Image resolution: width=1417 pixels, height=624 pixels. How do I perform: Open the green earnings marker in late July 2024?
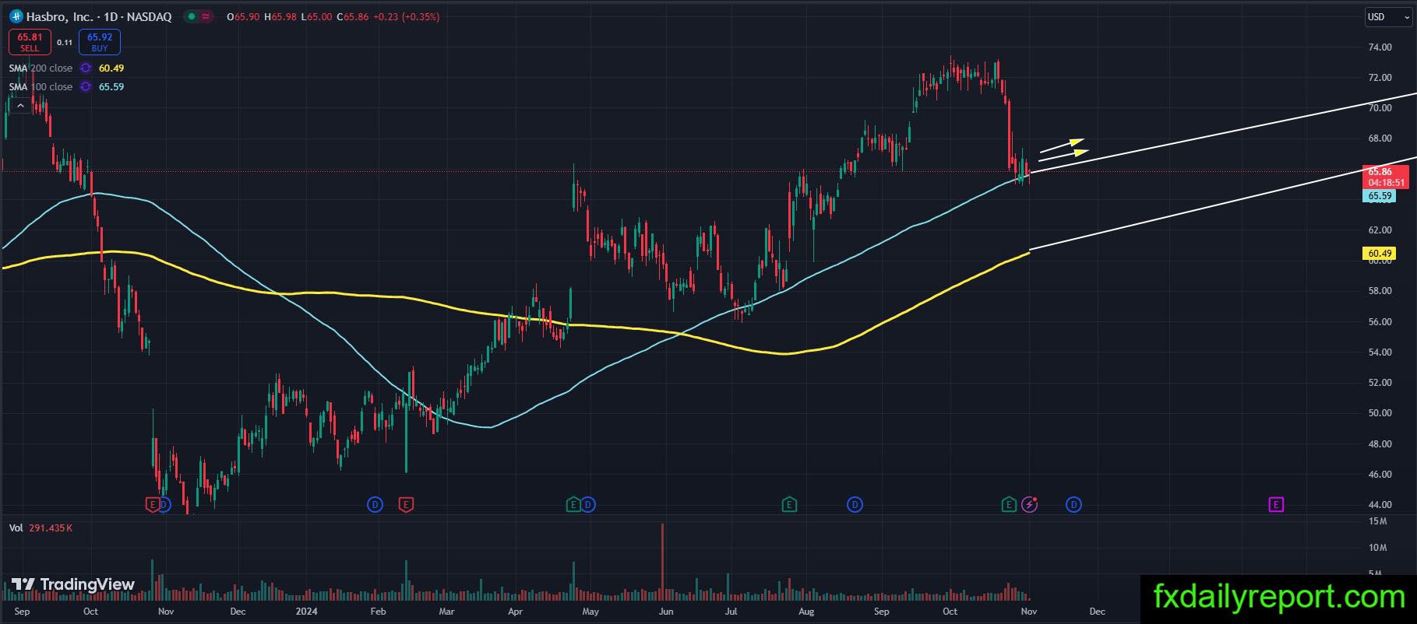[789, 505]
